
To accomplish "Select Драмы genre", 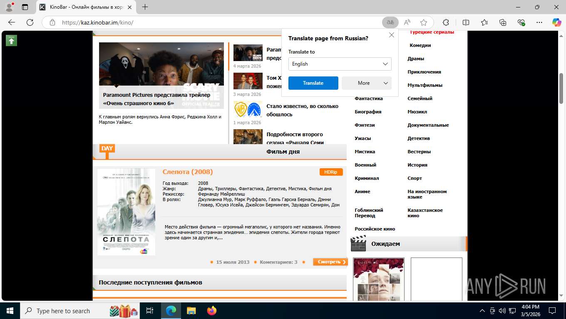I will pyautogui.click(x=416, y=59).
